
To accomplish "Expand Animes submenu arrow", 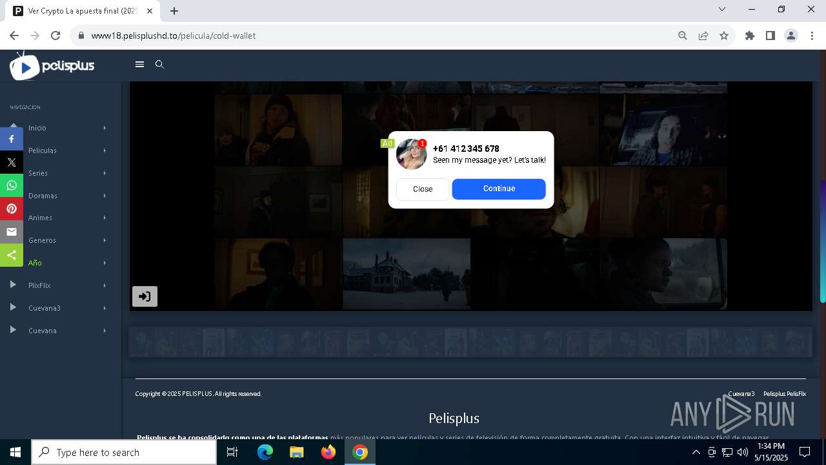I will pos(105,218).
